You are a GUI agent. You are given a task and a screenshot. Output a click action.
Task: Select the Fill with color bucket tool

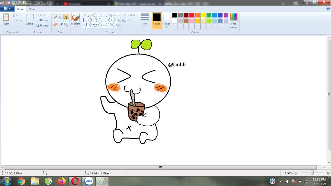[60, 17]
